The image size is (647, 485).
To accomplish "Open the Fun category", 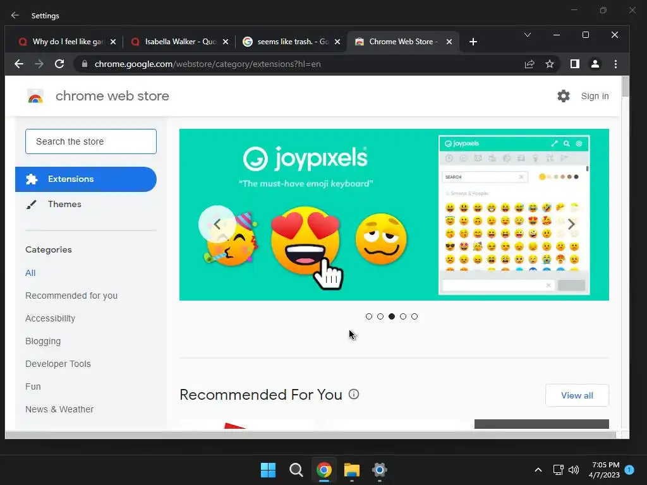I will [x=33, y=386].
